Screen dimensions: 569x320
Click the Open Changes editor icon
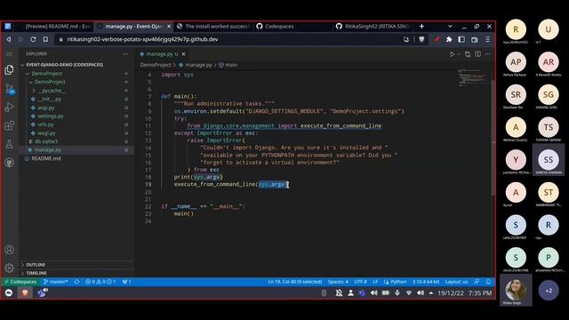(x=468, y=54)
